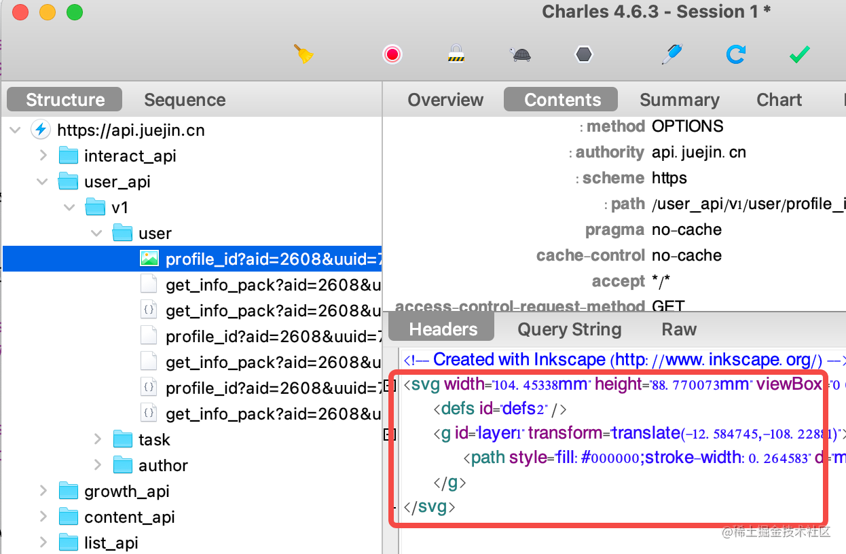Expand the interact_api folder
The width and height of the screenshot is (846, 554).
[43, 155]
